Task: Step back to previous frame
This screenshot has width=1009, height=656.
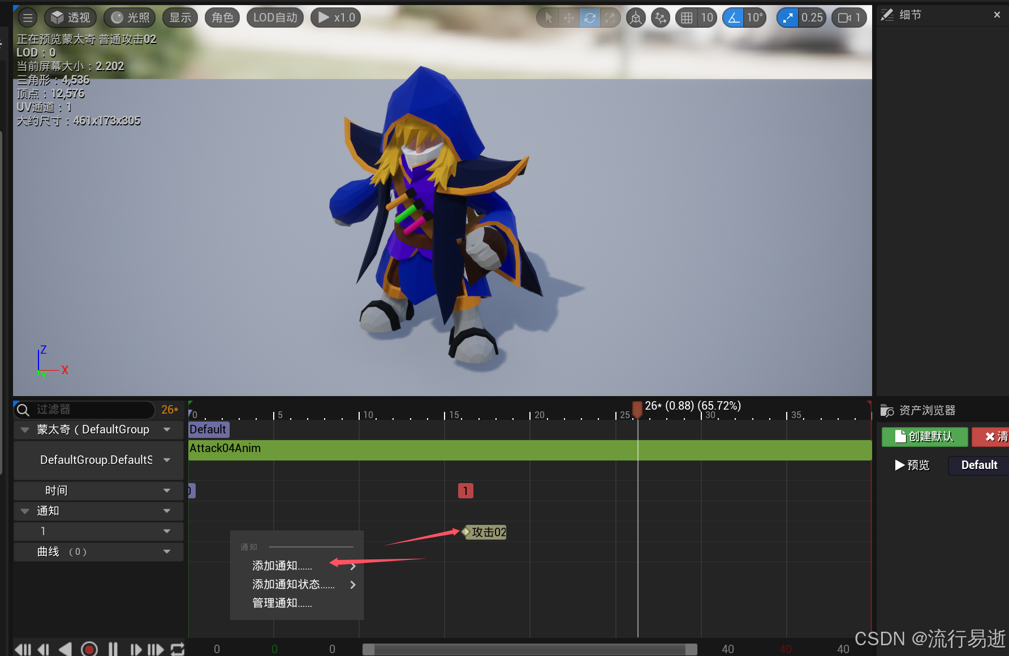Action: tap(44, 649)
